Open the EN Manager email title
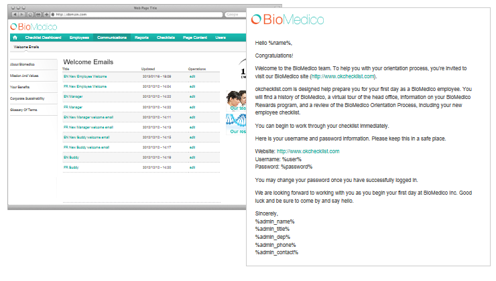 pos(73,96)
